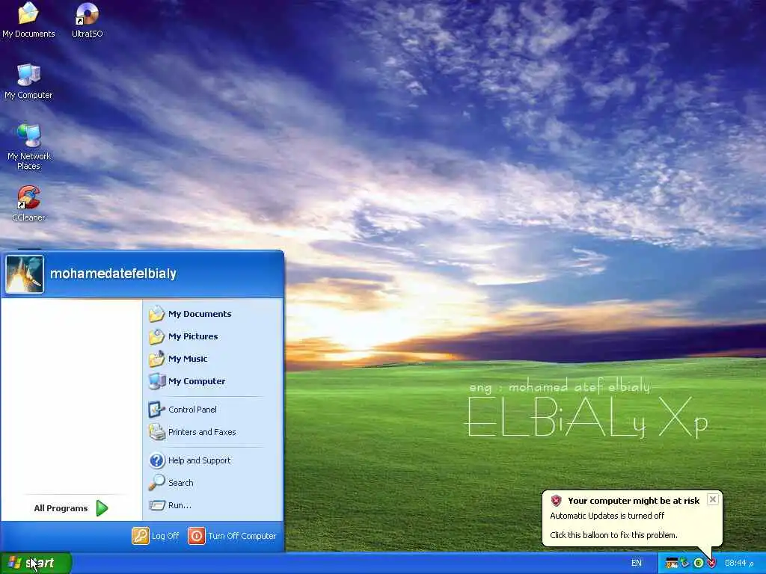Expand the All Programs green arrow
The image size is (766, 574).
(x=102, y=508)
